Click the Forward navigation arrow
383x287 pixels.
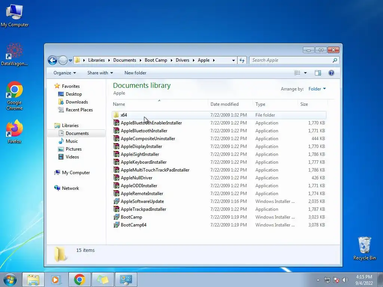click(x=63, y=60)
